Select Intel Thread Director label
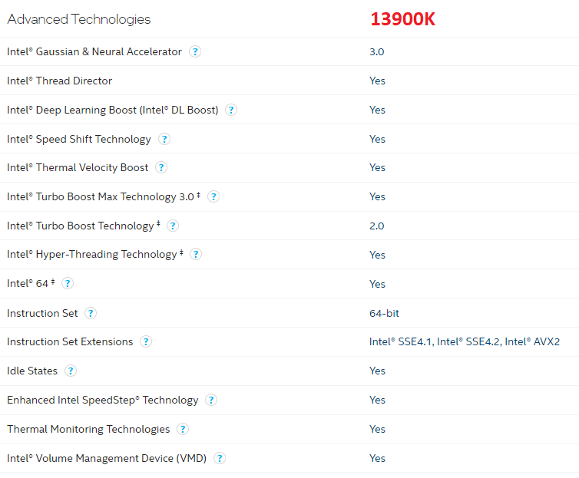Viewport: 579px width, 478px height. (59, 81)
